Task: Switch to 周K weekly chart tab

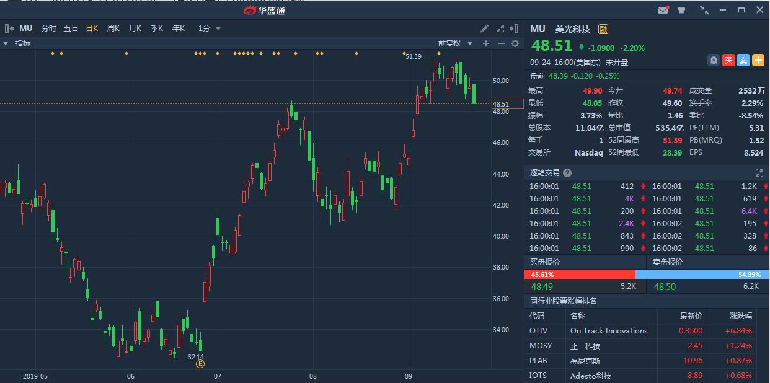Action: coord(113,29)
